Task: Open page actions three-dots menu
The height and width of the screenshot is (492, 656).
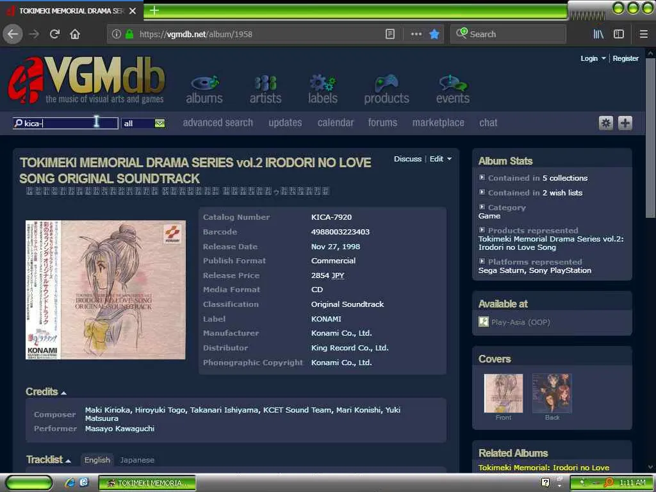Action: pyautogui.click(x=416, y=35)
